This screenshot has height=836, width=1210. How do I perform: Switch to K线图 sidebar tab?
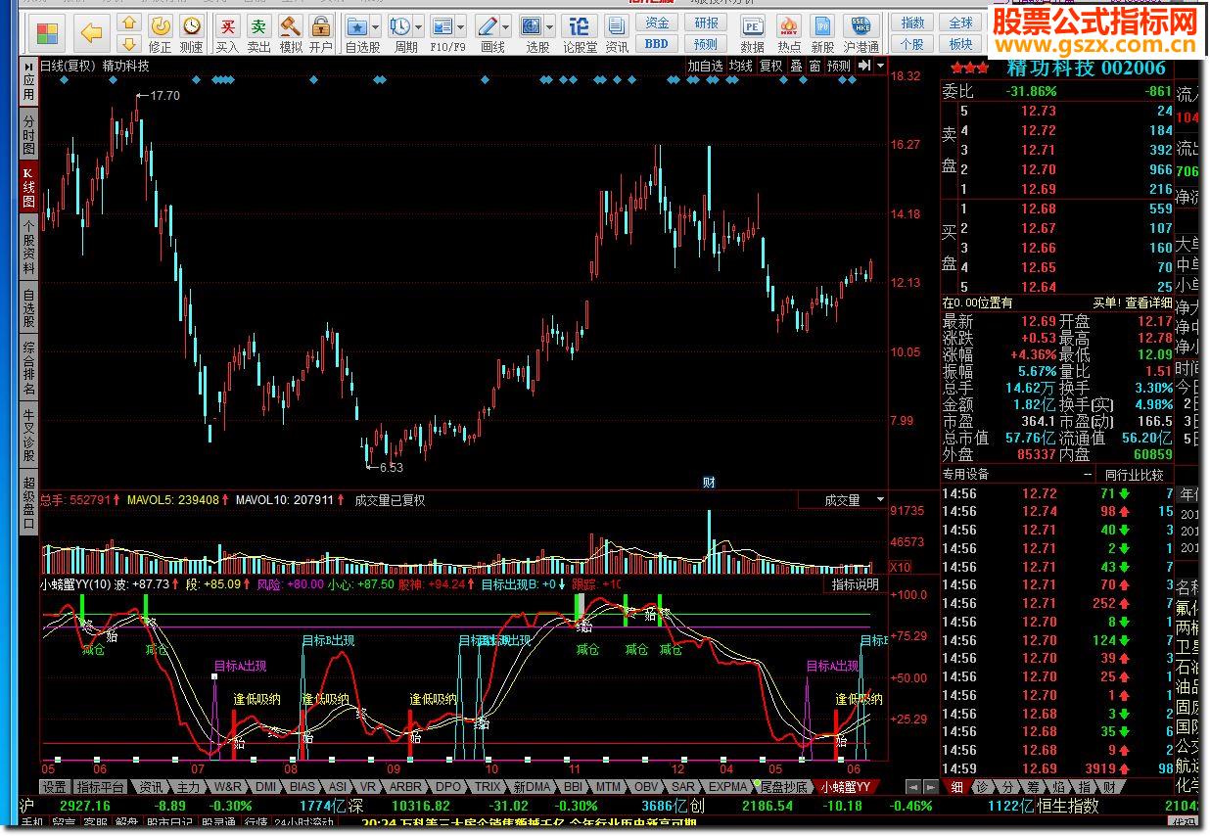(x=28, y=186)
